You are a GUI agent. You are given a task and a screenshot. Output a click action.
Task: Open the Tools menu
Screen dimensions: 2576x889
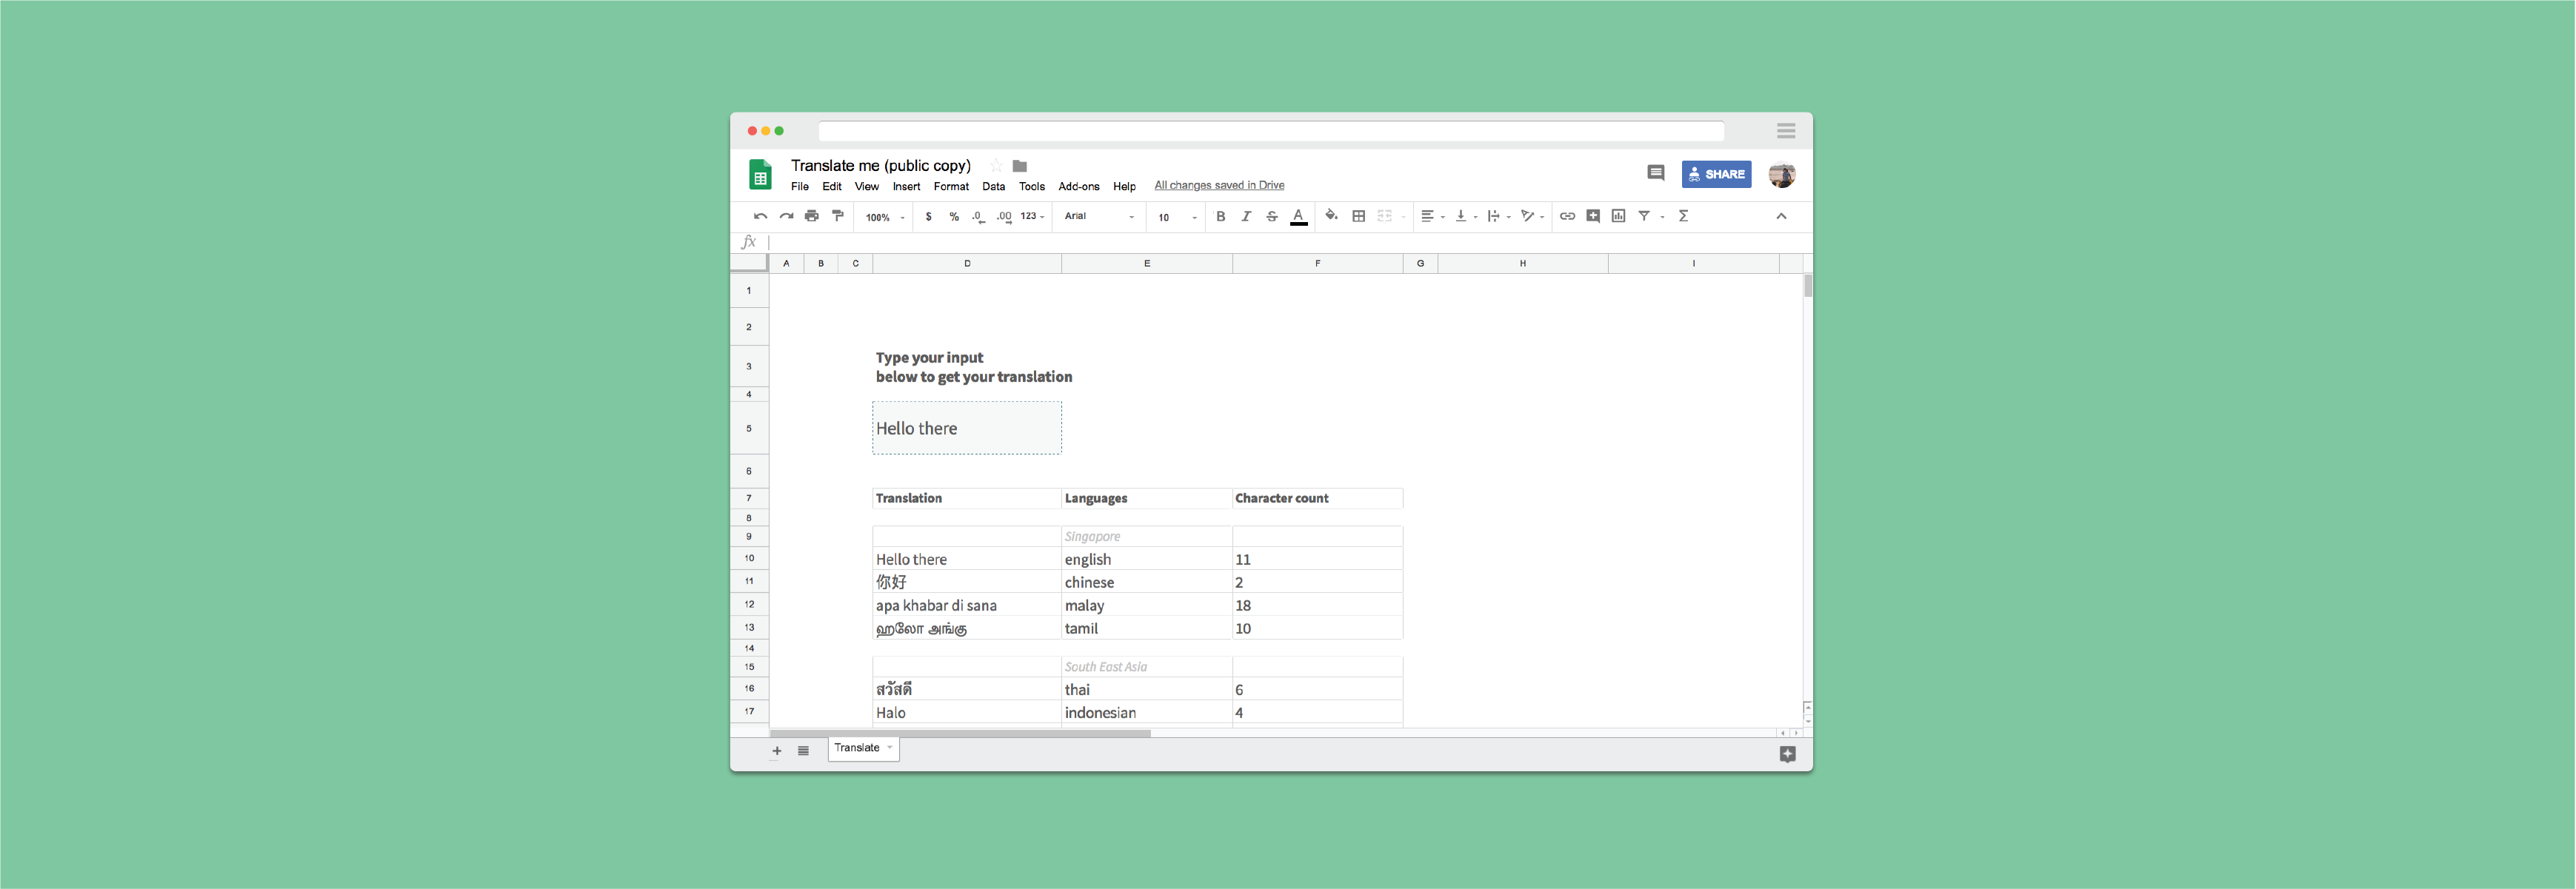(1032, 187)
